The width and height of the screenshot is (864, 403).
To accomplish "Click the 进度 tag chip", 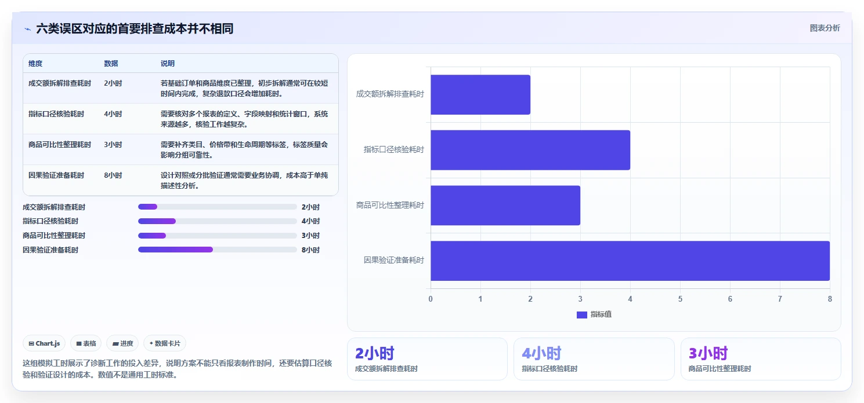I will (x=122, y=343).
